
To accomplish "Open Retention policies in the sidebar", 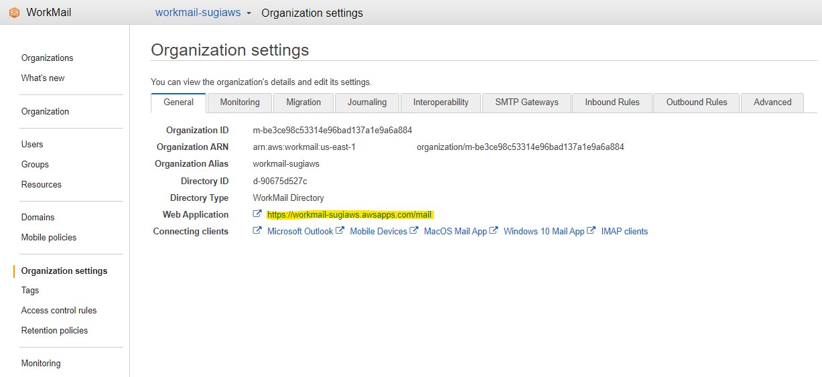I will pyautogui.click(x=55, y=331).
